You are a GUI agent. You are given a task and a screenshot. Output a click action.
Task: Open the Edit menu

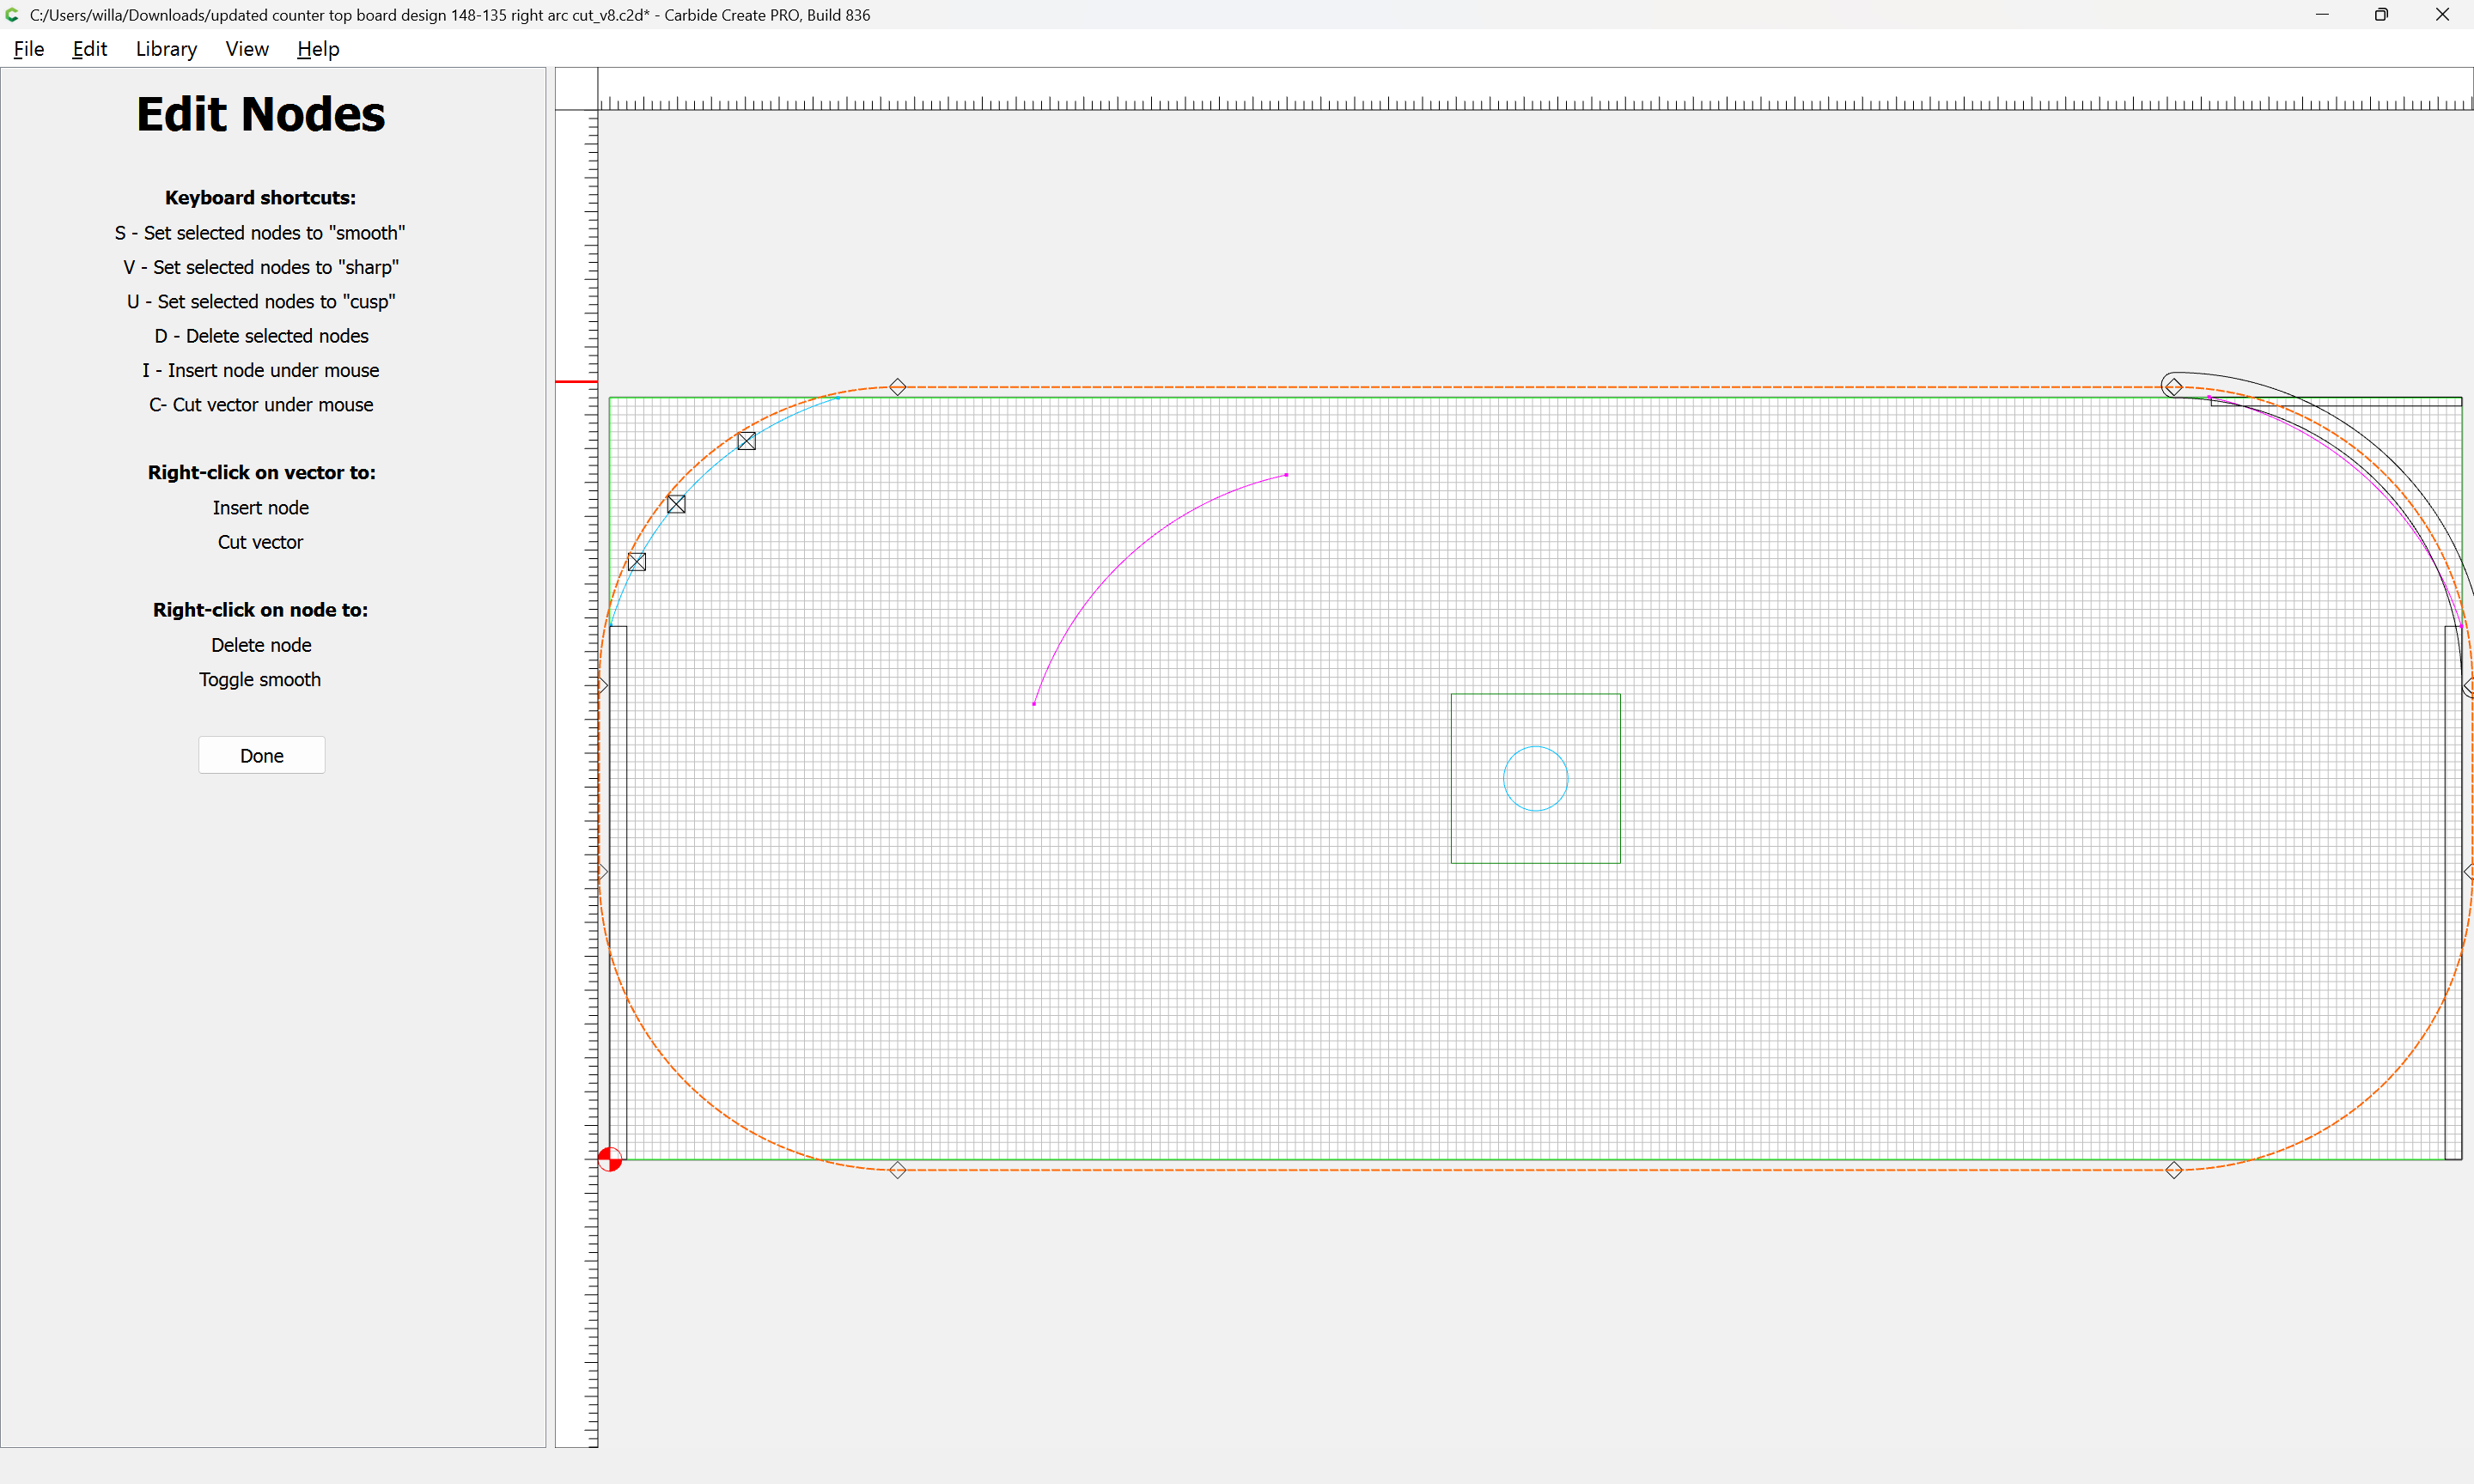[x=89, y=49]
